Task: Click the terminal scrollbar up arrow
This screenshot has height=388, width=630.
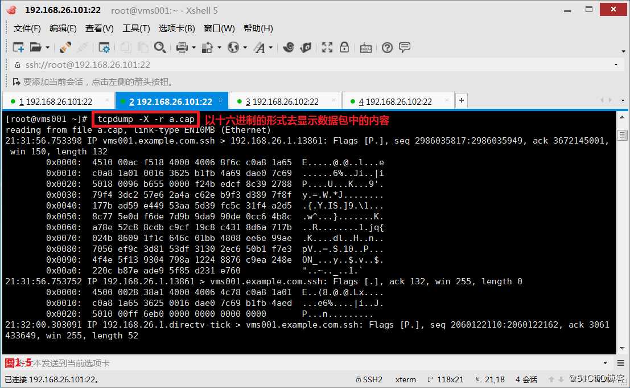Action: point(622,117)
